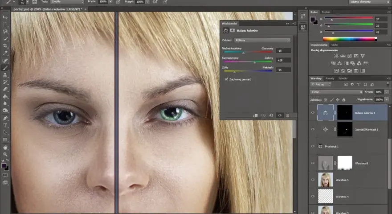
Task: Open Wypełnienie fill dropdown arrow
Action: click(387, 99)
